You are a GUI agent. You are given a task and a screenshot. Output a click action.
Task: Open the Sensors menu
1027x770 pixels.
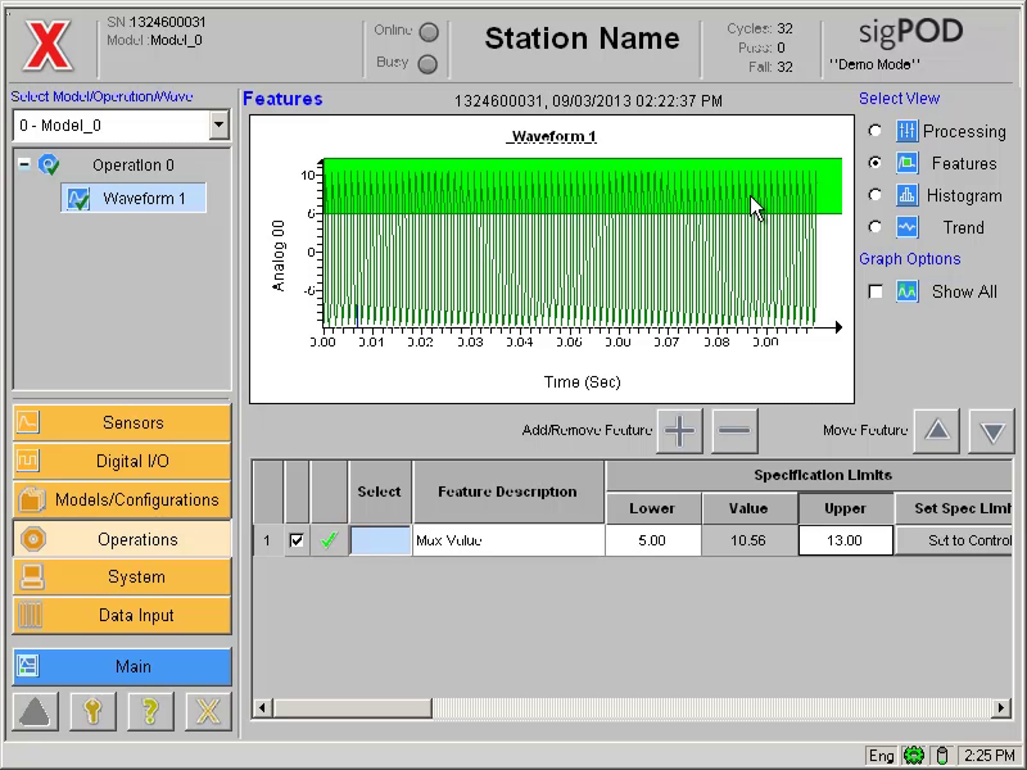122,422
